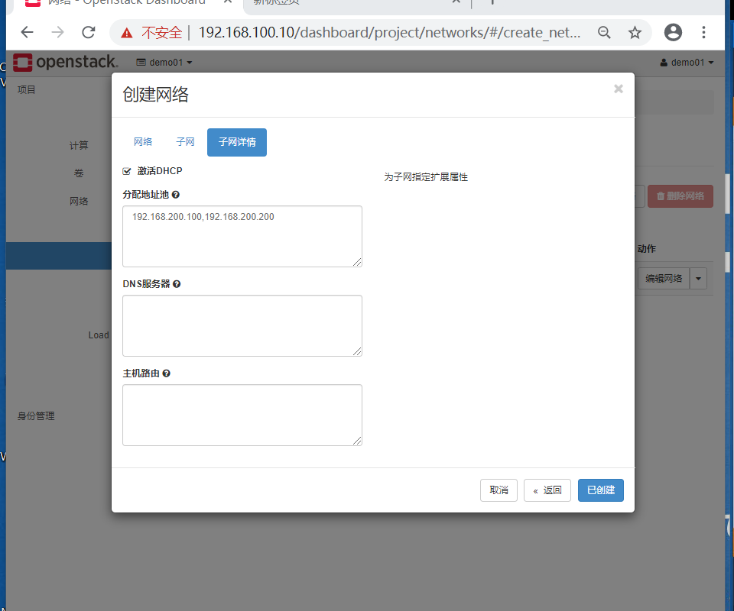Click the browser back arrow
Viewport: 734px width, 611px height.
[x=27, y=33]
